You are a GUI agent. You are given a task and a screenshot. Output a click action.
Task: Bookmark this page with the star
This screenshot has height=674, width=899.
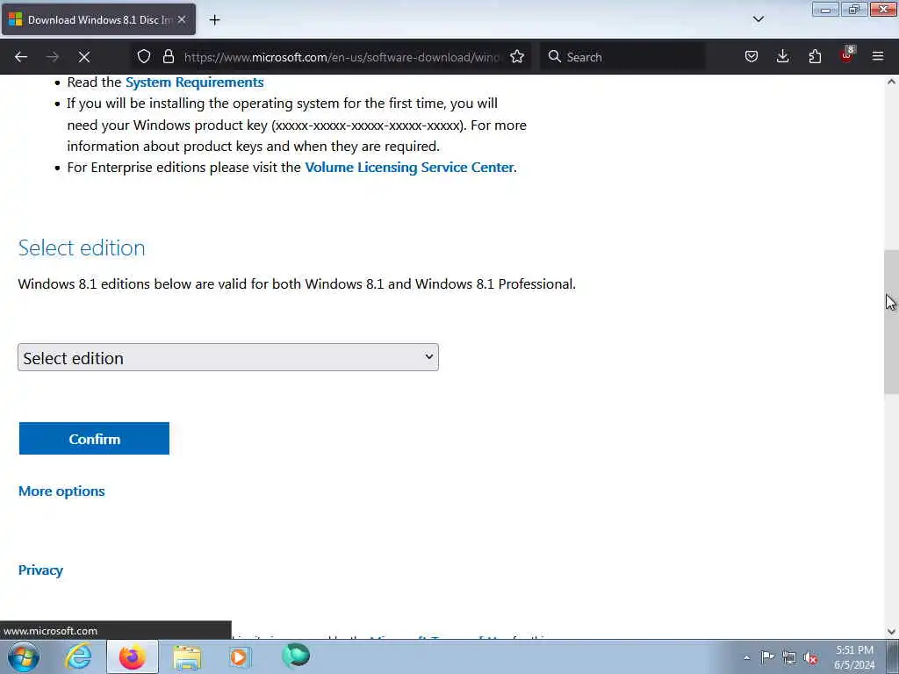(x=517, y=56)
